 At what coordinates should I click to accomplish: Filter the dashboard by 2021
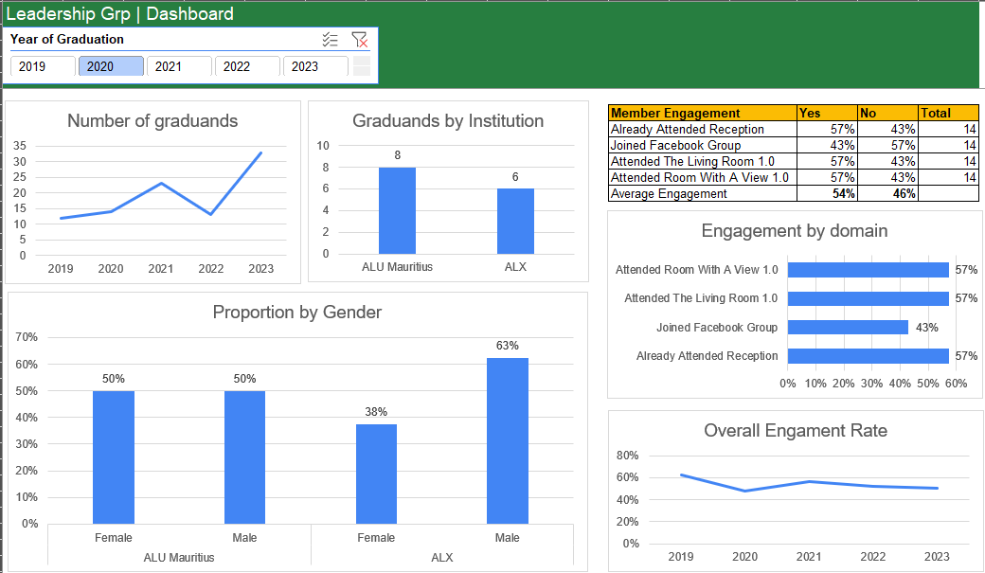(179, 66)
